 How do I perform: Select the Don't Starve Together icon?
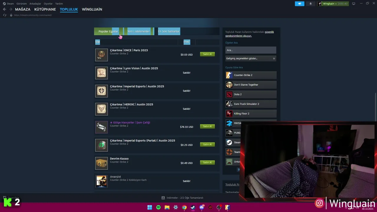229,85
